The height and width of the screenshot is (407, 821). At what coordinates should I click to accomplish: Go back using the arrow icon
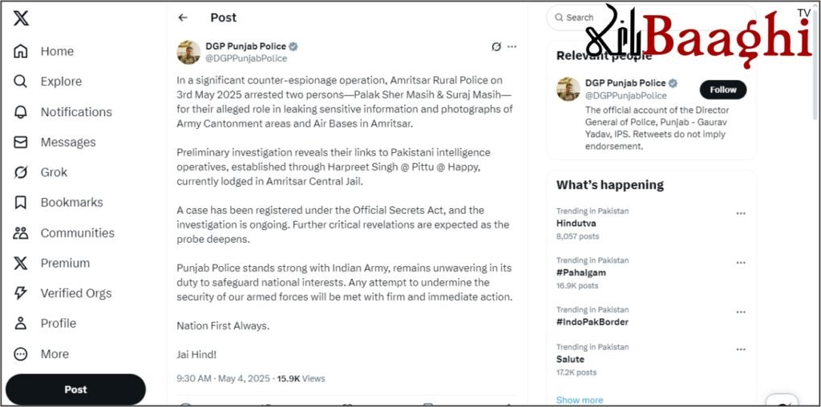(x=183, y=18)
